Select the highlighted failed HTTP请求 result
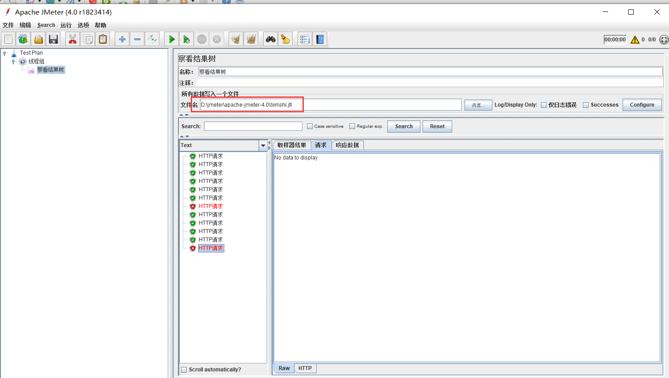The height and width of the screenshot is (378, 669). (x=211, y=248)
